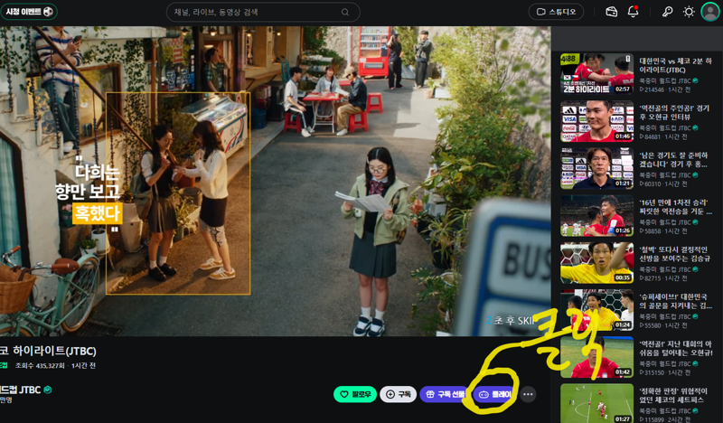
Task: Click the 조회수 435,327회 text
Action: coord(40,365)
